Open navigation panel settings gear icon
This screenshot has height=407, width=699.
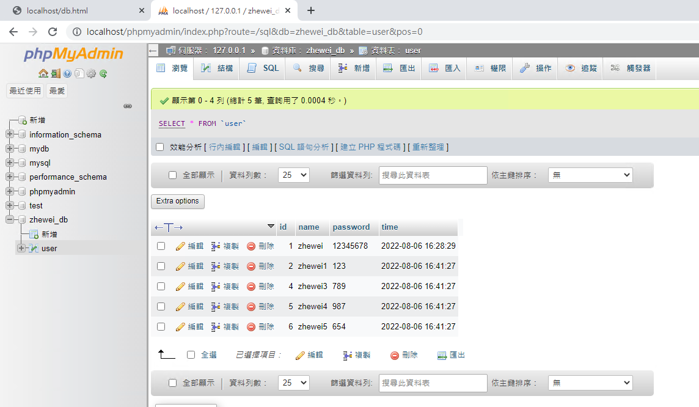pyautogui.click(x=91, y=73)
